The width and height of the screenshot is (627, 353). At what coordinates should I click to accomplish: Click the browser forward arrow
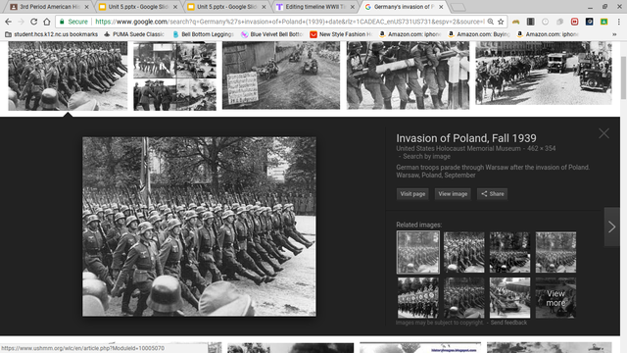click(21, 22)
